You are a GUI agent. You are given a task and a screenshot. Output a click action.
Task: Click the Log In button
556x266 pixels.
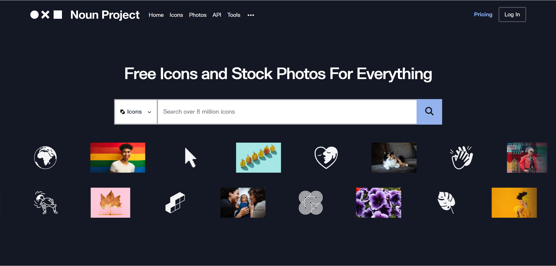coord(512,15)
